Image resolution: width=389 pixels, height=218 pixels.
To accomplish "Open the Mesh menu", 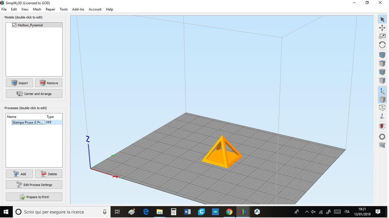I will [x=37, y=9].
